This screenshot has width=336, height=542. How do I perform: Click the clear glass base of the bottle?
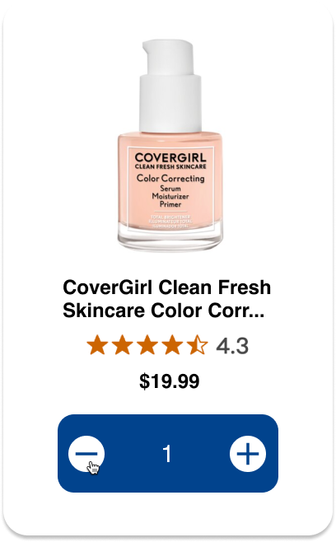(x=170, y=238)
